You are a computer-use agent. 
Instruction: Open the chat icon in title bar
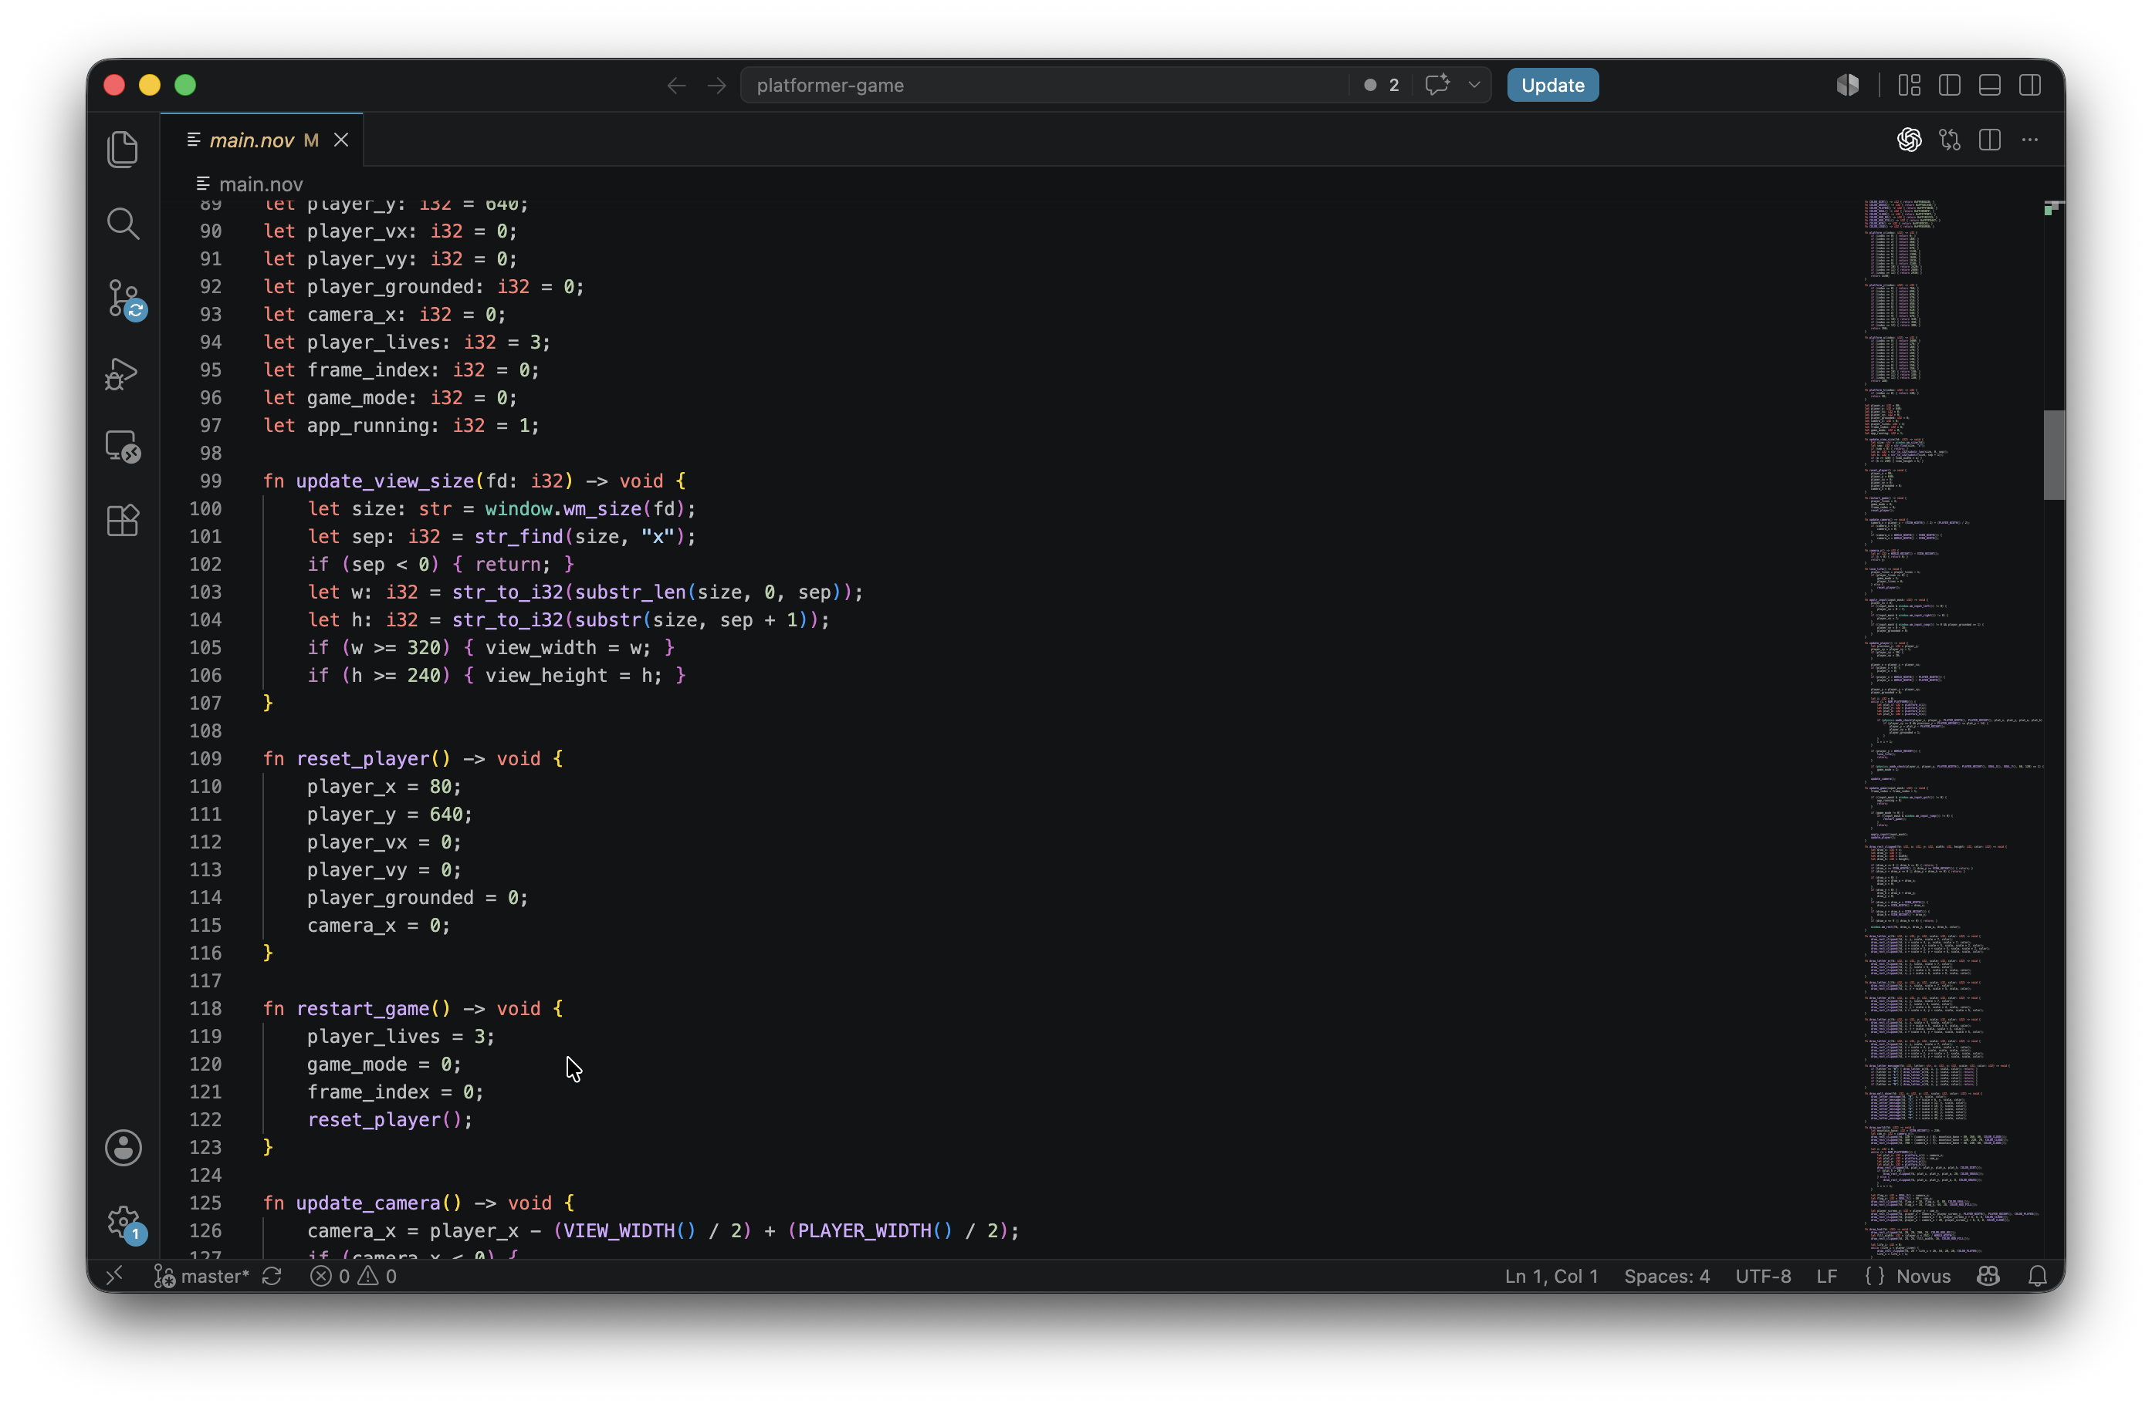click(1438, 85)
